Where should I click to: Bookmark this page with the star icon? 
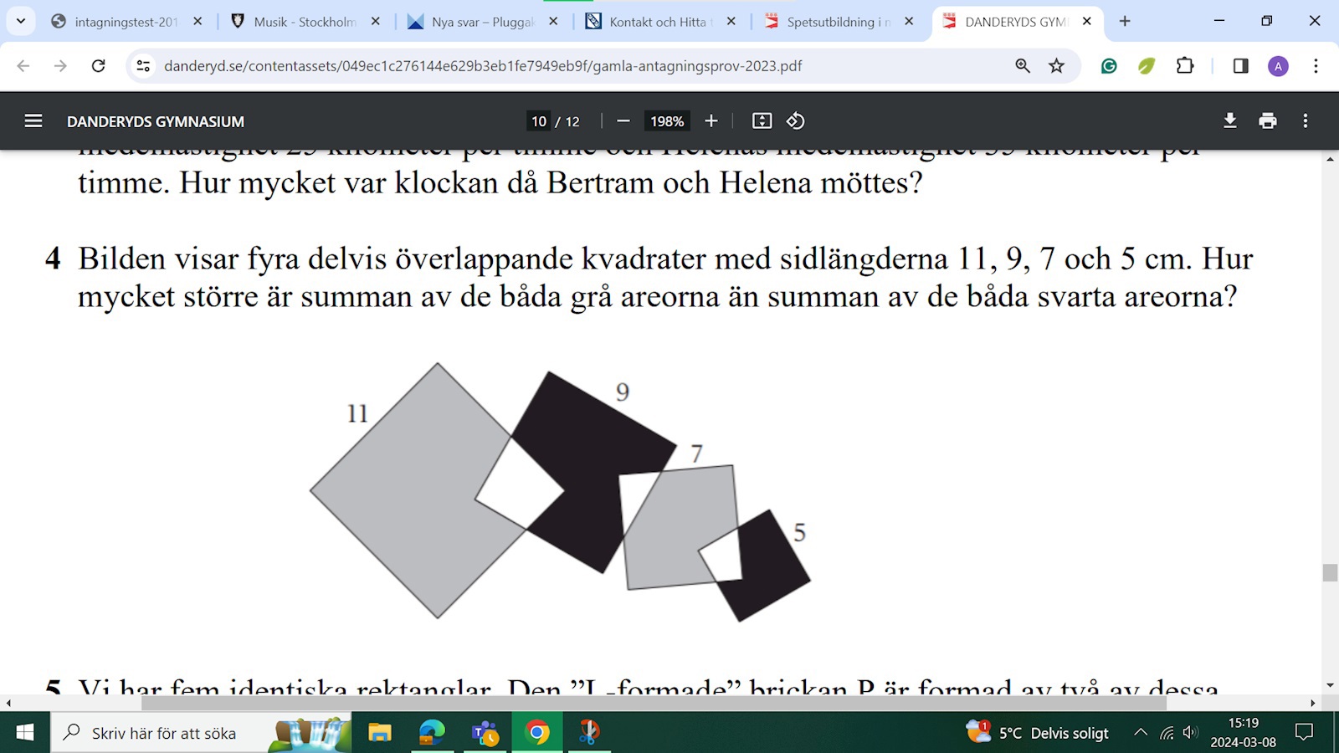click(x=1056, y=66)
